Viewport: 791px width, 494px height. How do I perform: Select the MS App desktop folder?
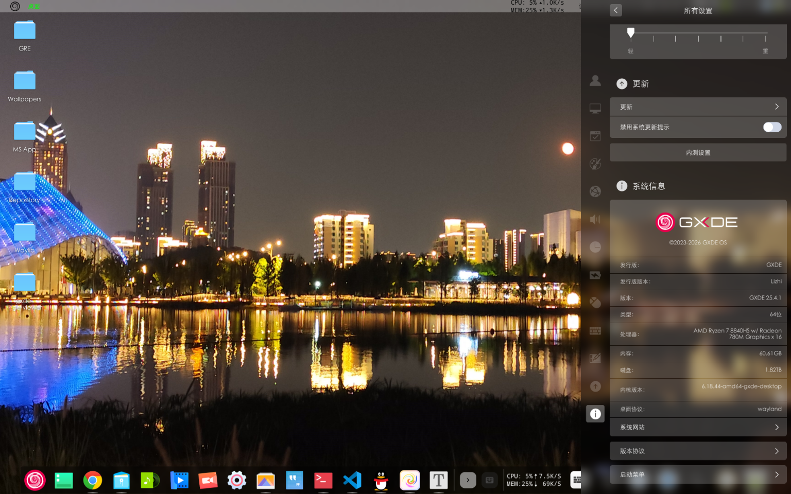pos(25,137)
